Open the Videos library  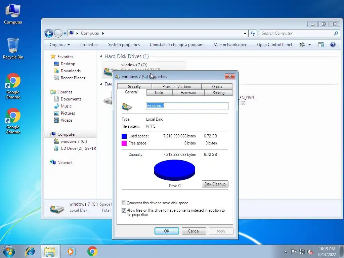tap(67, 120)
